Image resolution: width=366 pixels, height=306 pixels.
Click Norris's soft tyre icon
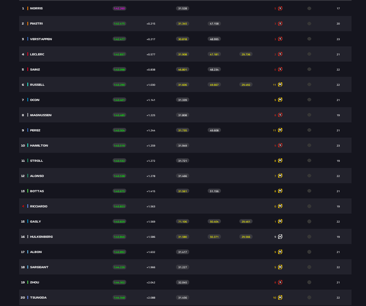click(280, 8)
